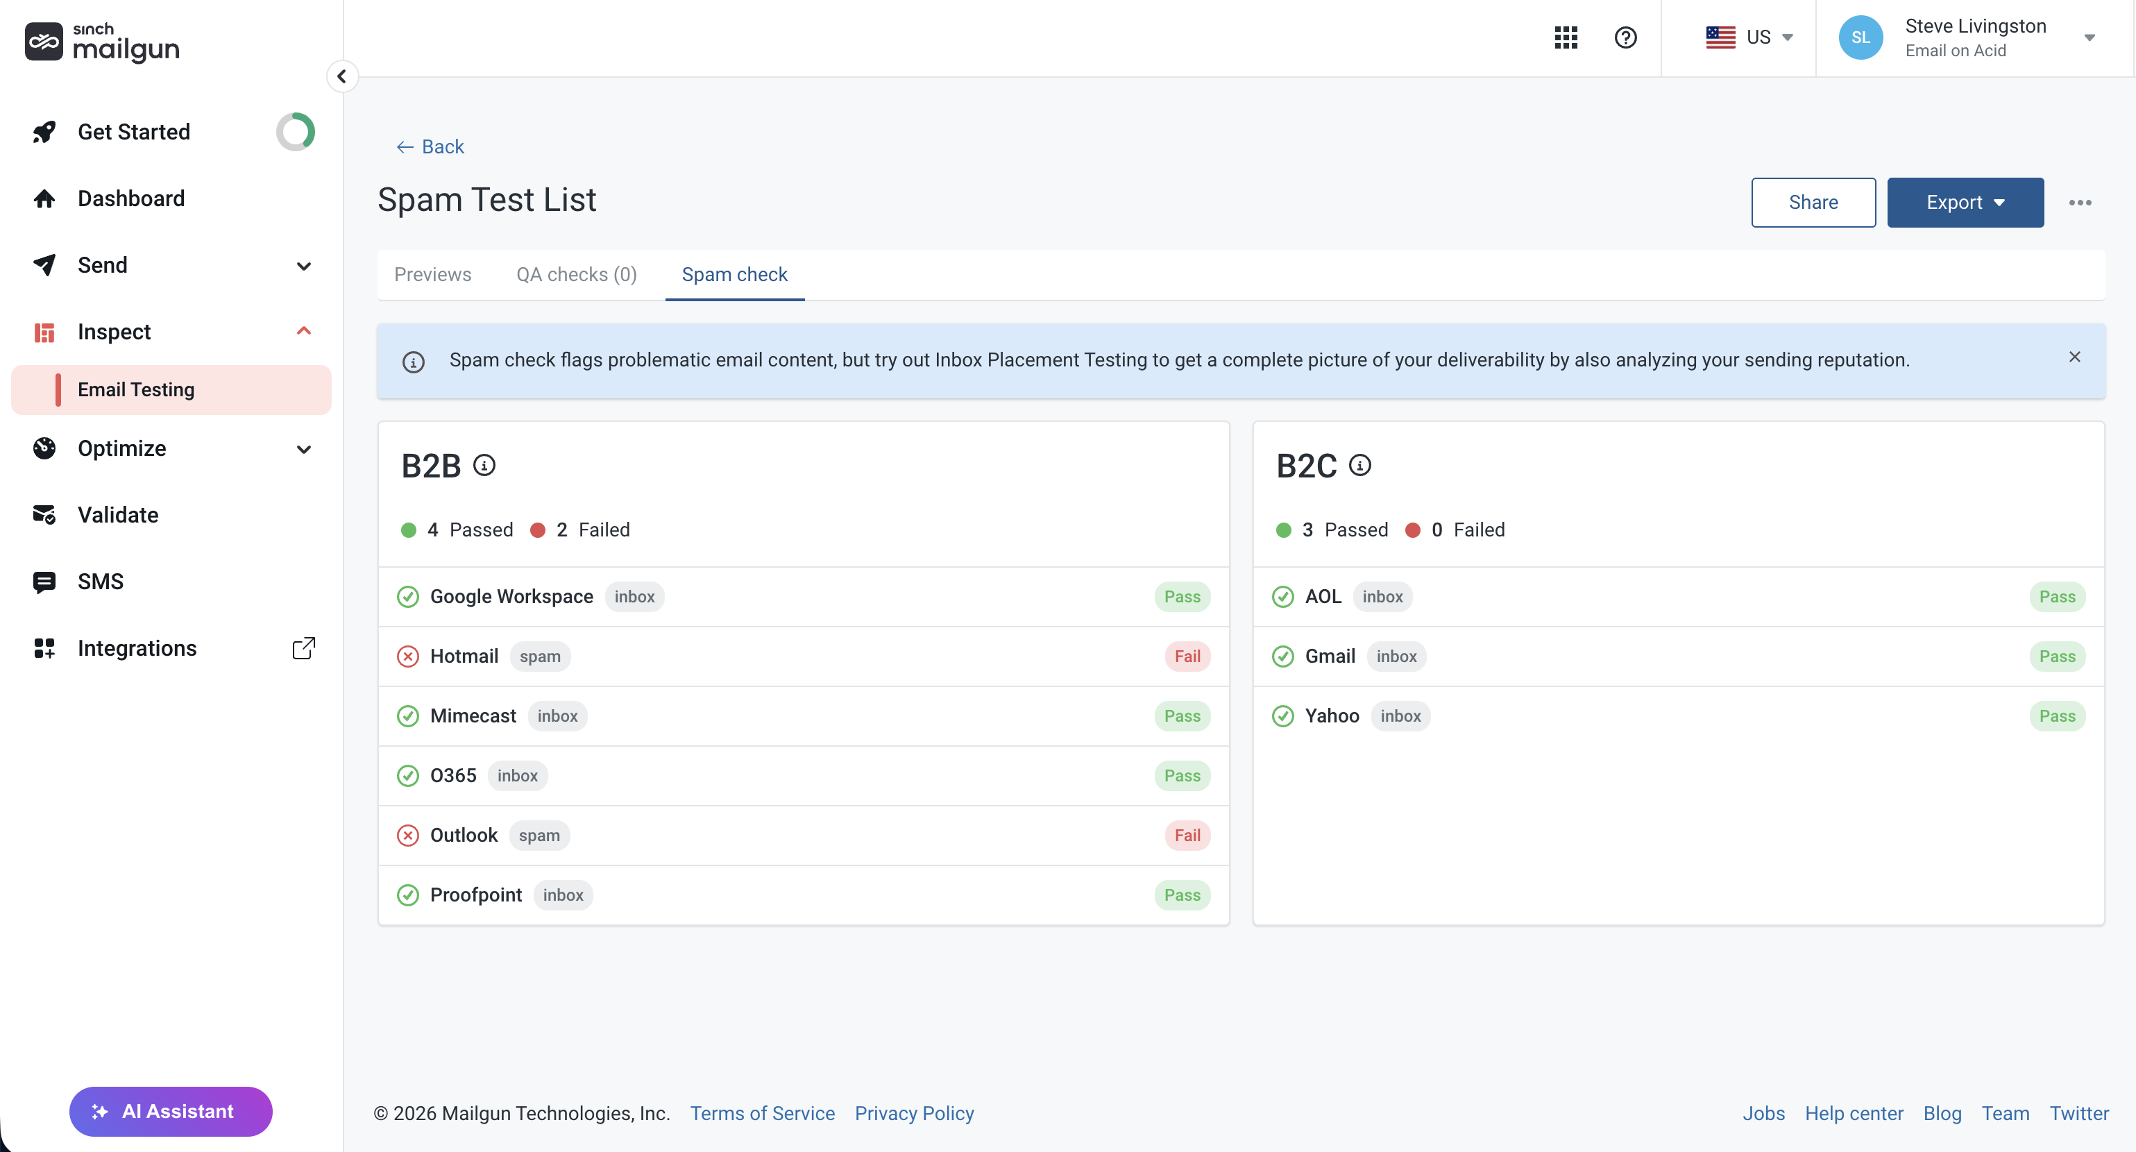This screenshot has height=1152, width=2136.
Task: Click the Sinch Mailgun logo
Action: pyautogui.click(x=102, y=42)
